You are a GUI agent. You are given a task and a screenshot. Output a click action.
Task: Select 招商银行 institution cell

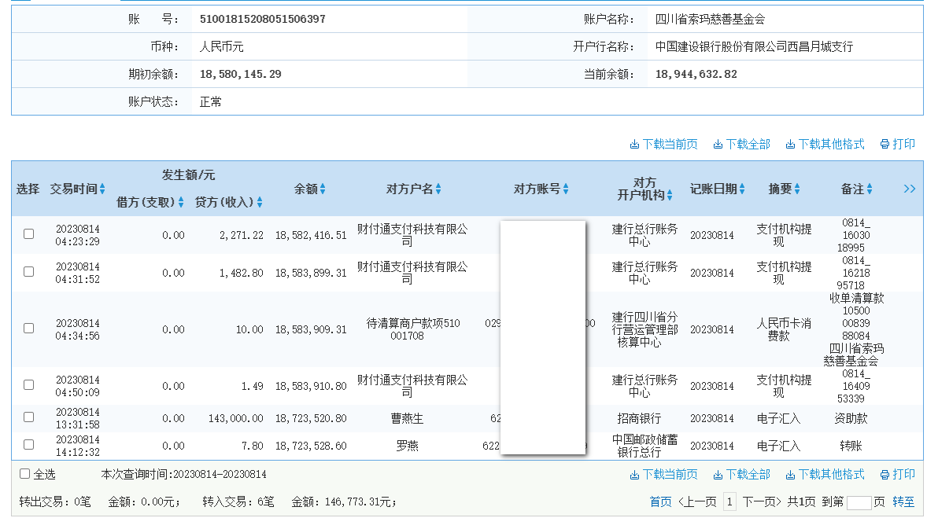pyautogui.click(x=639, y=418)
